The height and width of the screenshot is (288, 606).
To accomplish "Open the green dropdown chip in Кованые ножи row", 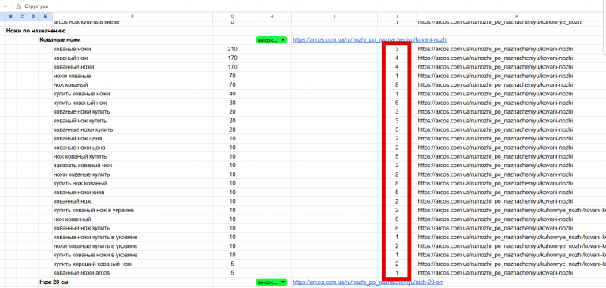I will click(271, 39).
